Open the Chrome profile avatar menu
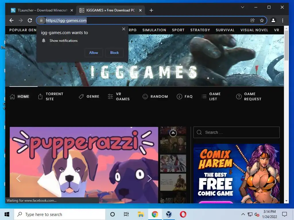This screenshot has height=220, width=294. tap(273, 20)
